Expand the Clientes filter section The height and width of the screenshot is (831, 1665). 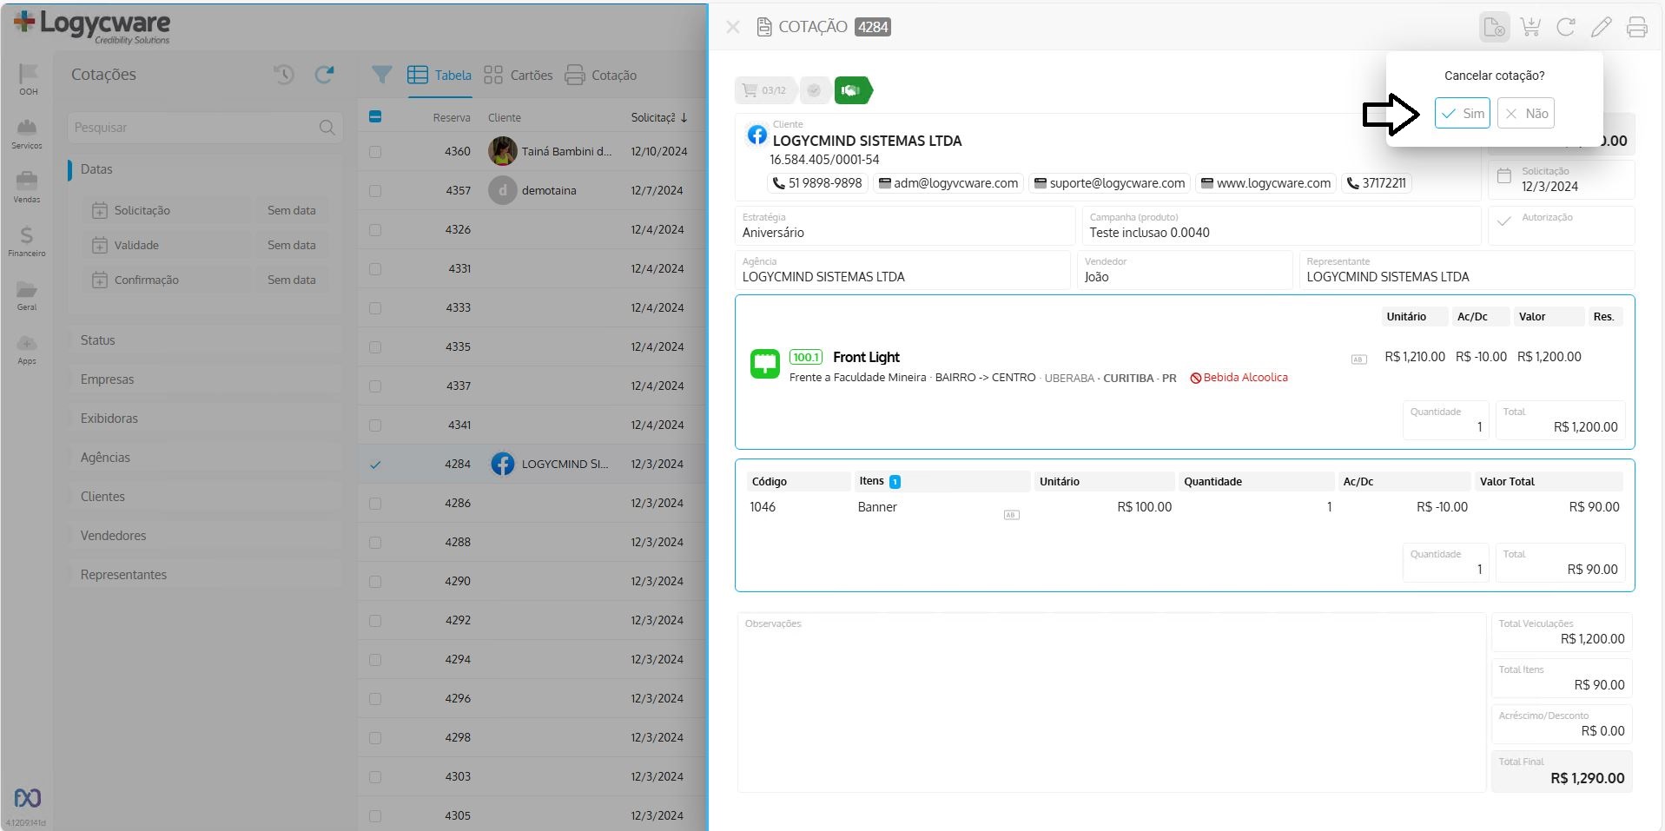coord(205,497)
